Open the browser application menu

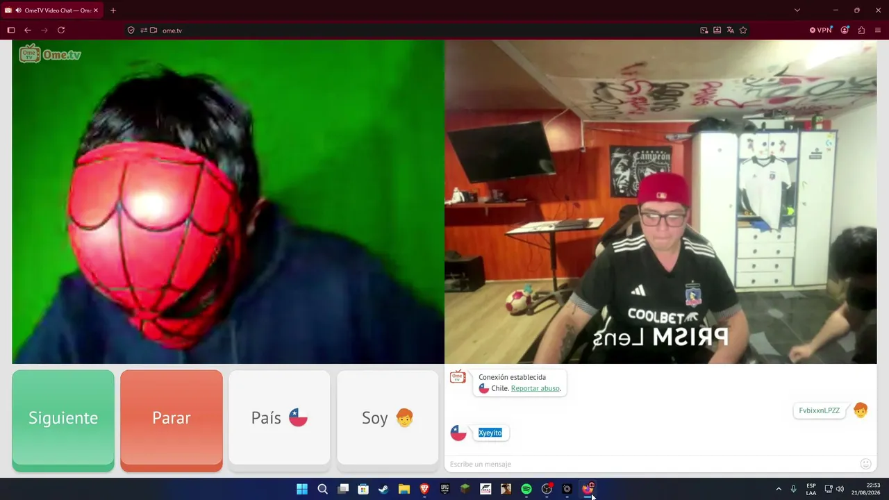[x=878, y=30]
